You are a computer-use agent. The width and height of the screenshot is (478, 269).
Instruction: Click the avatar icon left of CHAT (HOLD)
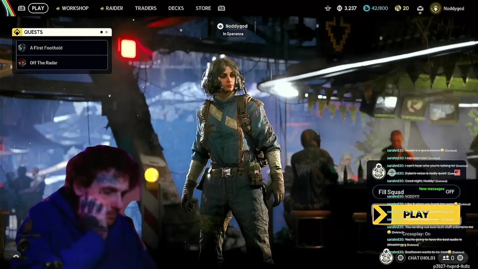tap(387, 257)
